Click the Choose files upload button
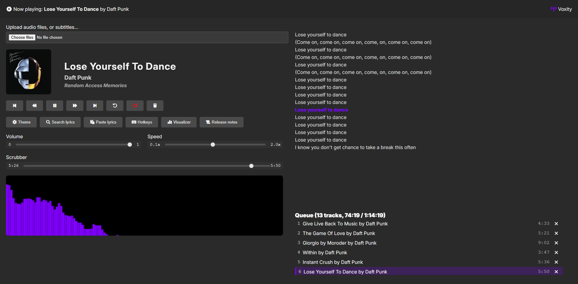 [x=22, y=38]
